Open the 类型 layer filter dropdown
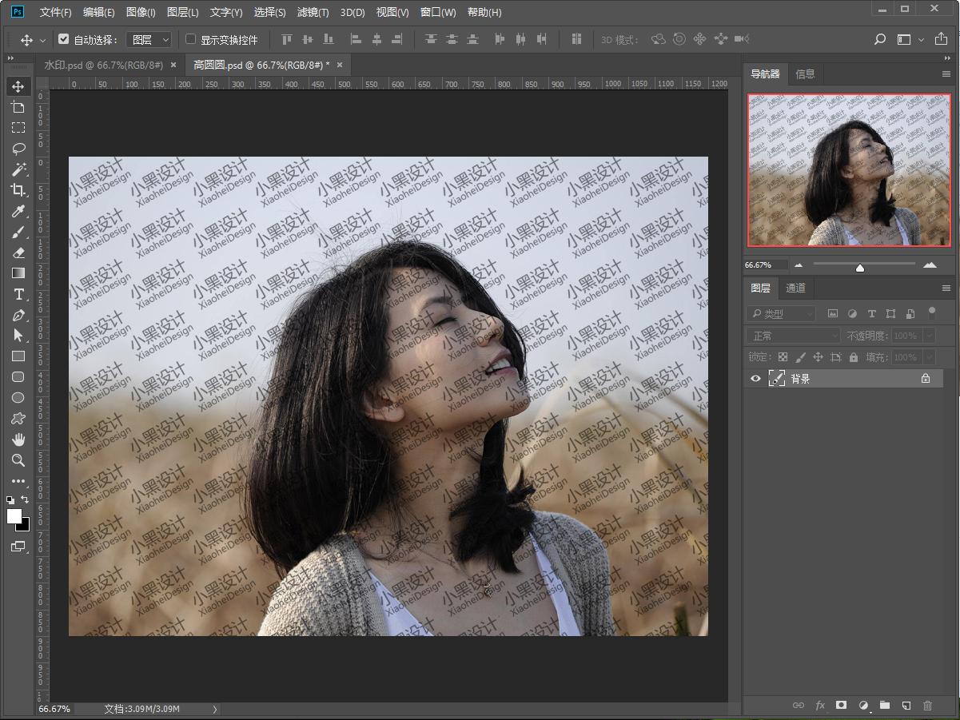Viewport: 960px width, 720px height. (x=781, y=314)
